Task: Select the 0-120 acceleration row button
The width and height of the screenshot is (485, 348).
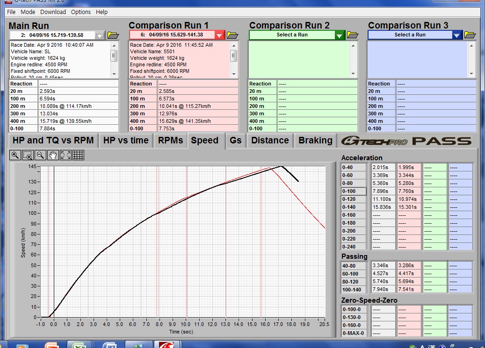Action: 354,199
